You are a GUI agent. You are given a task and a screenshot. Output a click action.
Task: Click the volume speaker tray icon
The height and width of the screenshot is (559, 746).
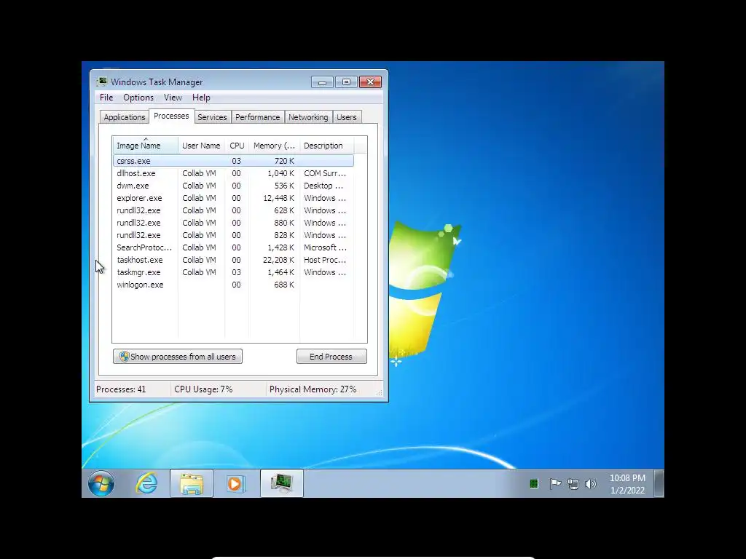[x=590, y=484]
